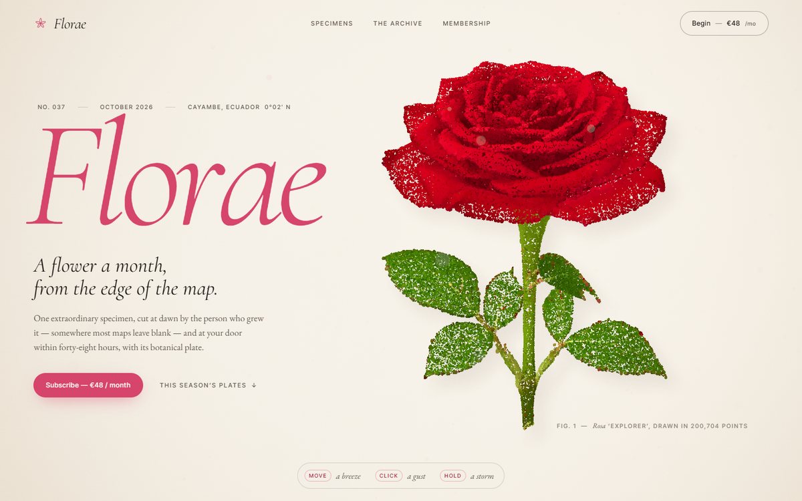Click the 'a storm' label
This screenshot has height=501, width=802.
481,476
